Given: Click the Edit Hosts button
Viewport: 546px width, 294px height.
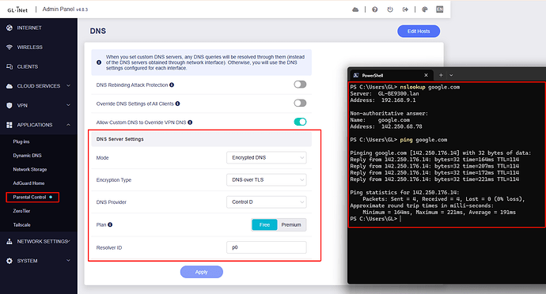Looking at the screenshot, I should 419,32.
